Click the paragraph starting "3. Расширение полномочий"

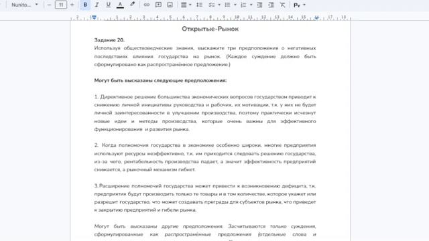[205, 198]
